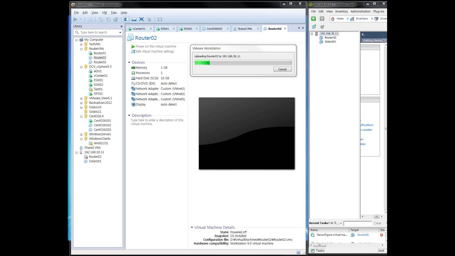455x256 pixels.
Task: Toggle the thumbnail bar view icon
Action: tap(134, 20)
